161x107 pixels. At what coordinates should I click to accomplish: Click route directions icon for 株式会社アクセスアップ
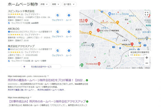click(69, 51)
